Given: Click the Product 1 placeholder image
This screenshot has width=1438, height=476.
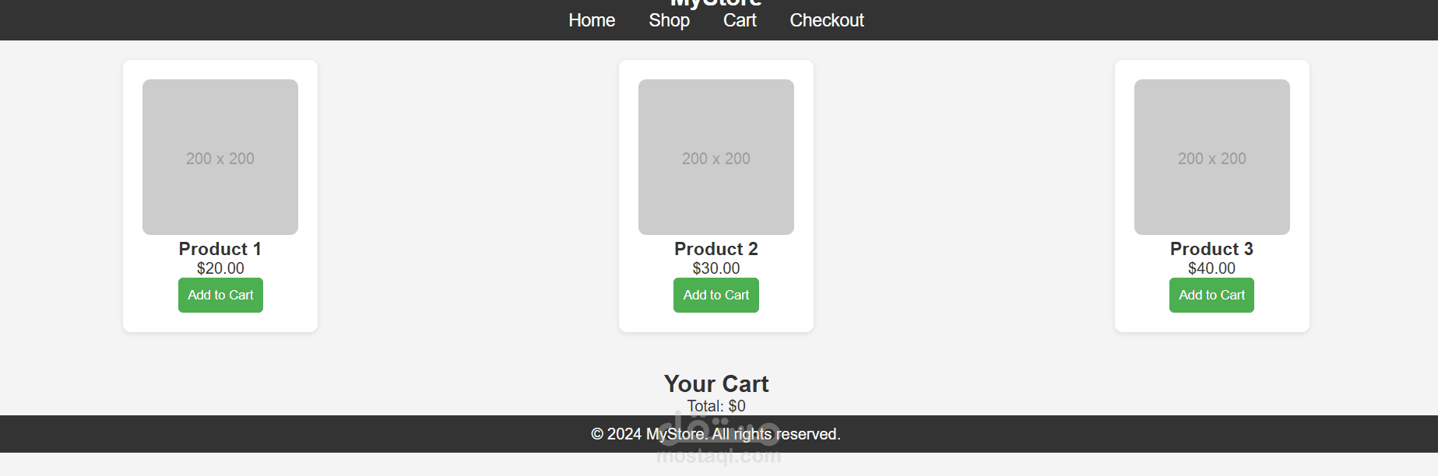Looking at the screenshot, I should pyautogui.click(x=220, y=157).
